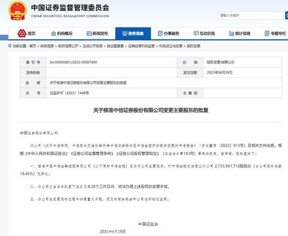Image resolution: width=288 pixels, height=236 pixels.
Task: Click the 专题专栏 page icon
Action: (267, 33)
